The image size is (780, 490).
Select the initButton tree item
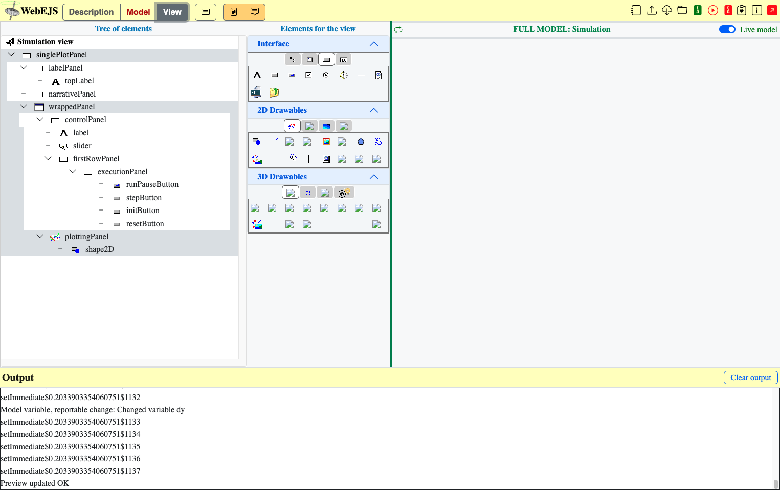point(143,211)
